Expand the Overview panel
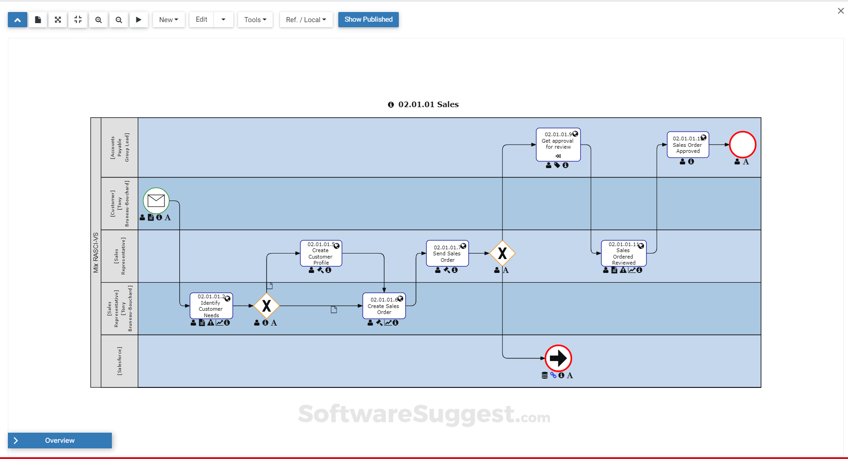The height and width of the screenshot is (459, 848). (59, 440)
